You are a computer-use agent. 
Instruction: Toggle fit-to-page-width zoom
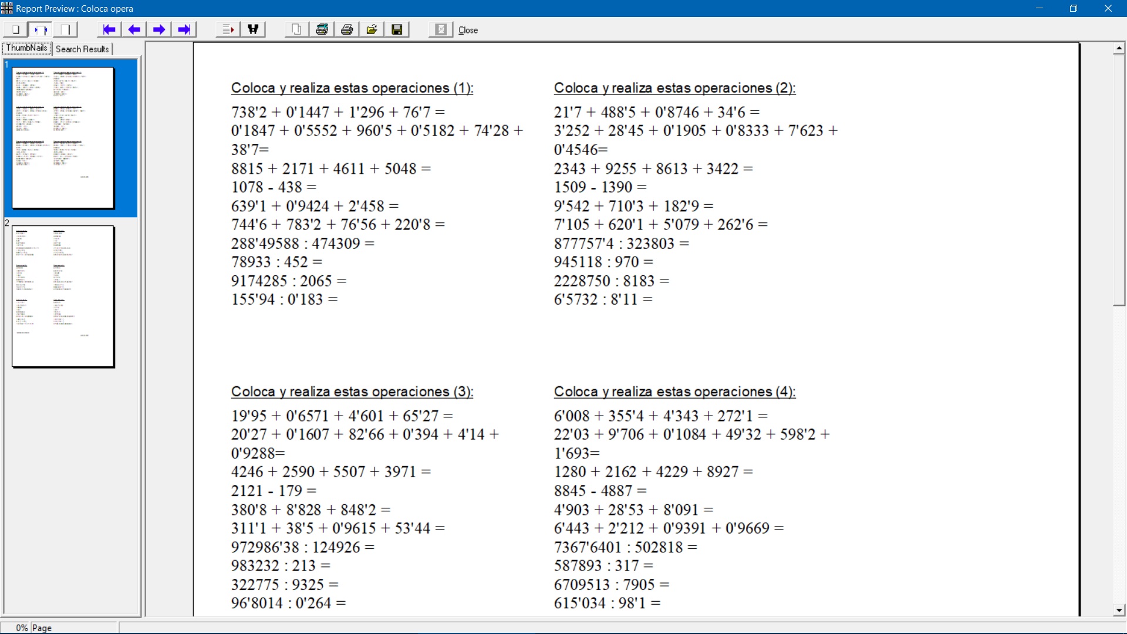tap(41, 29)
